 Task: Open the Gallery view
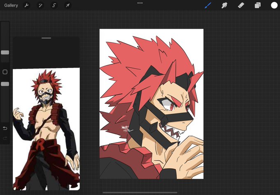(x=11, y=5)
